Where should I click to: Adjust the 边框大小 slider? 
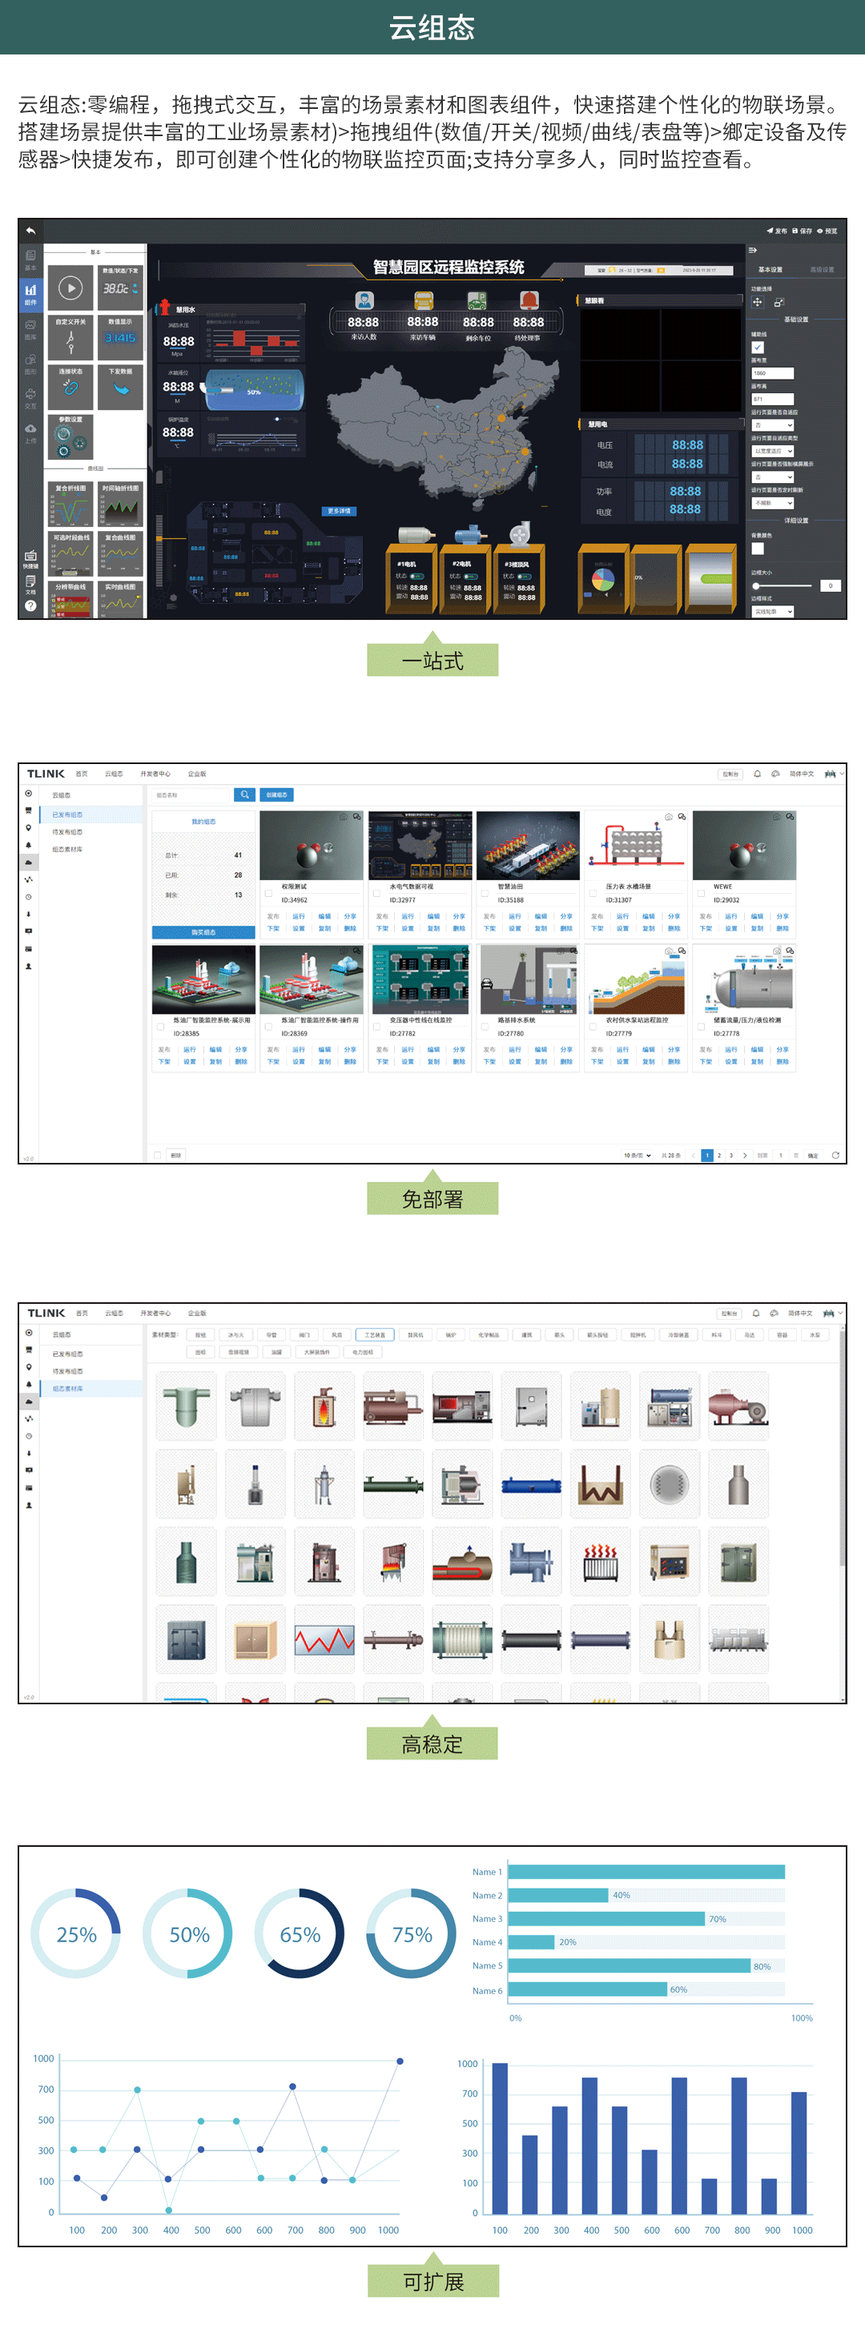[756, 586]
